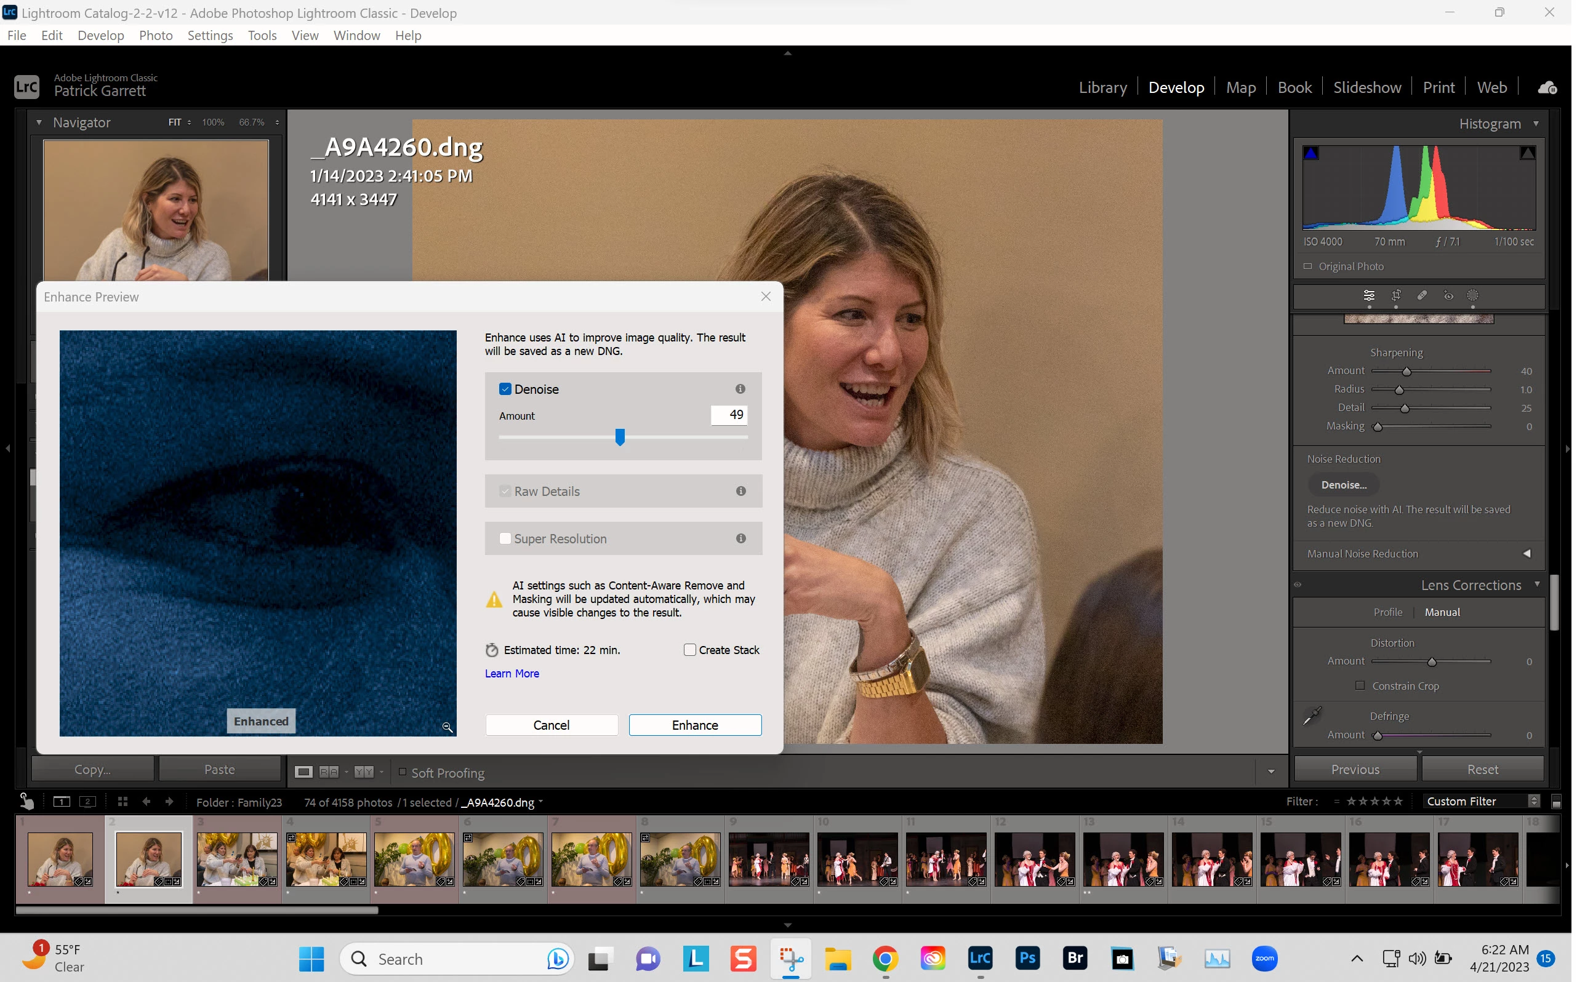Image resolution: width=1593 pixels, height=982 pixels.
Task: Open the Masking tool circle icon
Action: [1473, 295]
